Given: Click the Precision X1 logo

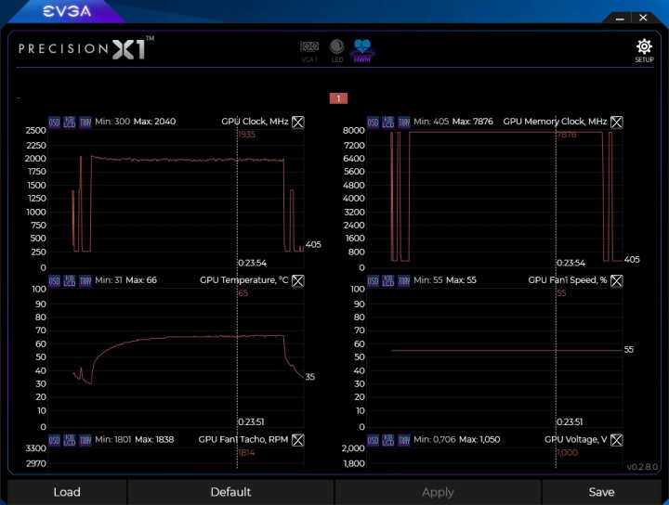Looking at the screenshot, I should click(86, 48).
